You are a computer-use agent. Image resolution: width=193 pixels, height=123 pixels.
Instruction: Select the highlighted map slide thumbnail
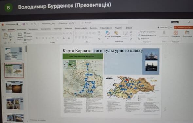click(x=14, y=71)
